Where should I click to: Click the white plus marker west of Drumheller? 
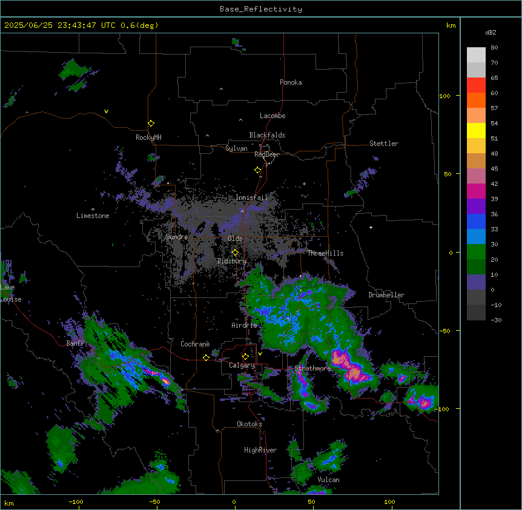(371, 227)
